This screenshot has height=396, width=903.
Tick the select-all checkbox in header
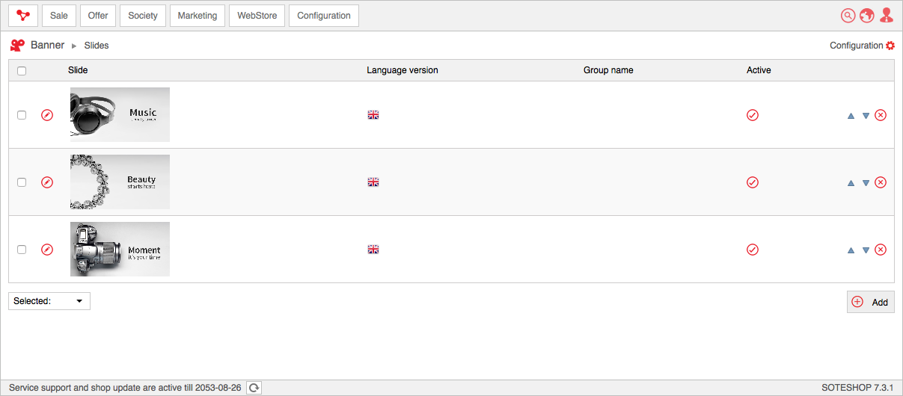point(22,71)
